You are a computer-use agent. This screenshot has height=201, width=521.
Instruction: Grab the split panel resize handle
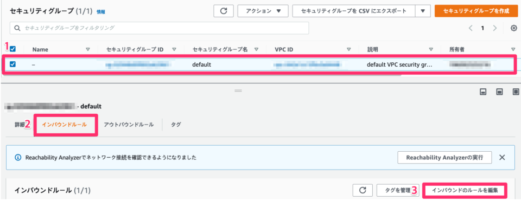point(238,90)
